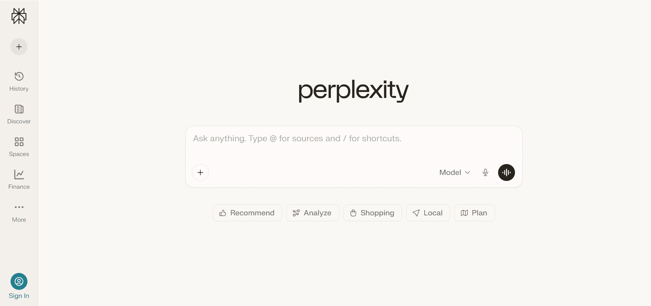Open the Spaces section
This screenshot has width=651, height=306.
point(19,146)
